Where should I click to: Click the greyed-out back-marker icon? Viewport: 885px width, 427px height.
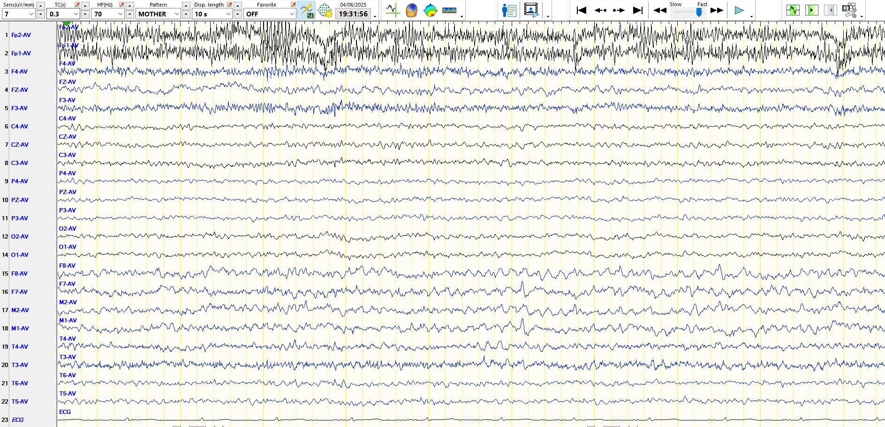tap(831, 10)
